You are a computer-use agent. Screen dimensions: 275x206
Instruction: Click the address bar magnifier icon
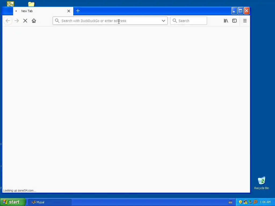point(57,21)
